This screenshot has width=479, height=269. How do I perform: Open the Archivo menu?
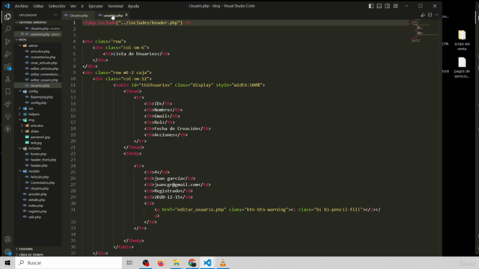[22, 6]
